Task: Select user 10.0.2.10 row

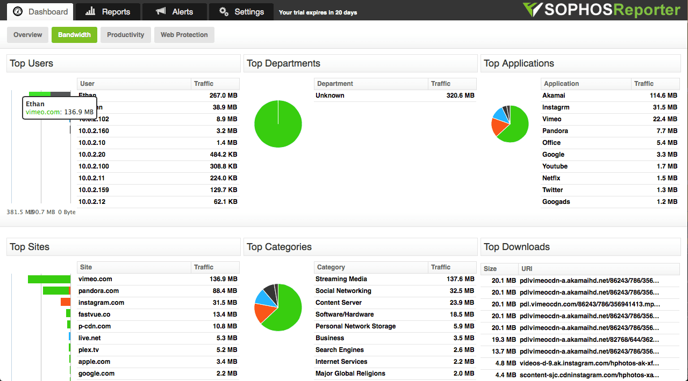Action: pyautogui.click(x=158, y=143)
